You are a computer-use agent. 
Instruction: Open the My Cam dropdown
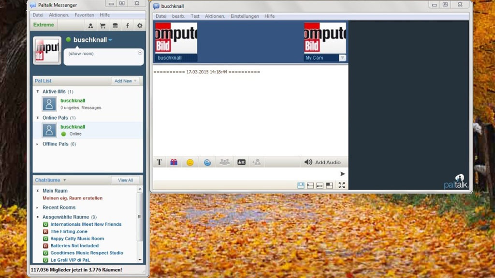342,57
